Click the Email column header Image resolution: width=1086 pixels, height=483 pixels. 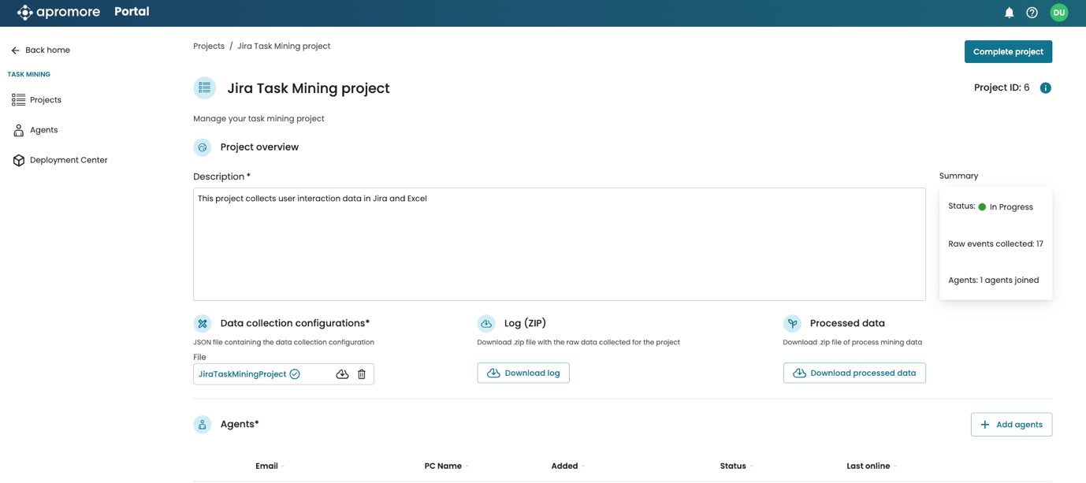tap(266, 466)
